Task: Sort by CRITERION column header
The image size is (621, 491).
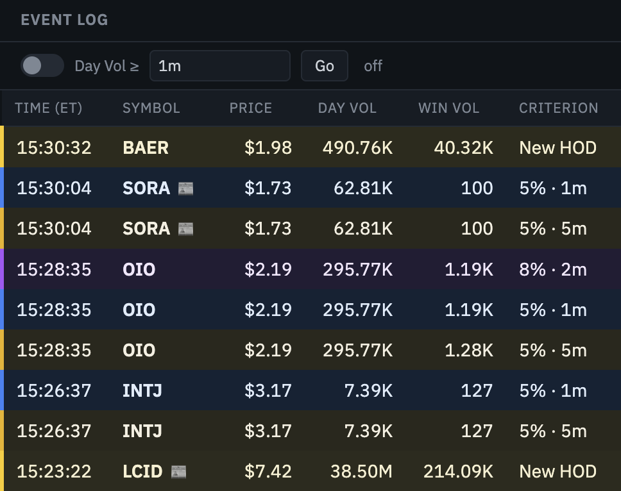Action: coord(558,108)
